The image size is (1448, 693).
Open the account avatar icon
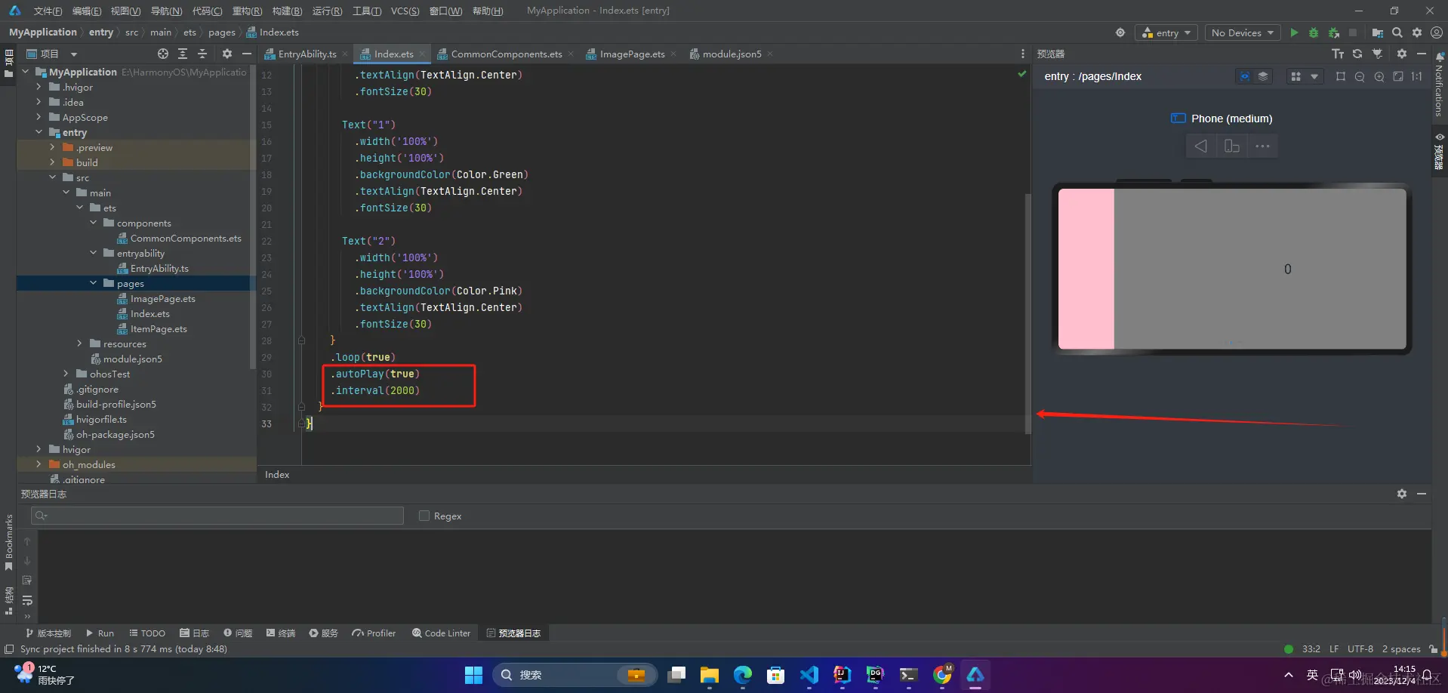click(x=1437, y=32)
